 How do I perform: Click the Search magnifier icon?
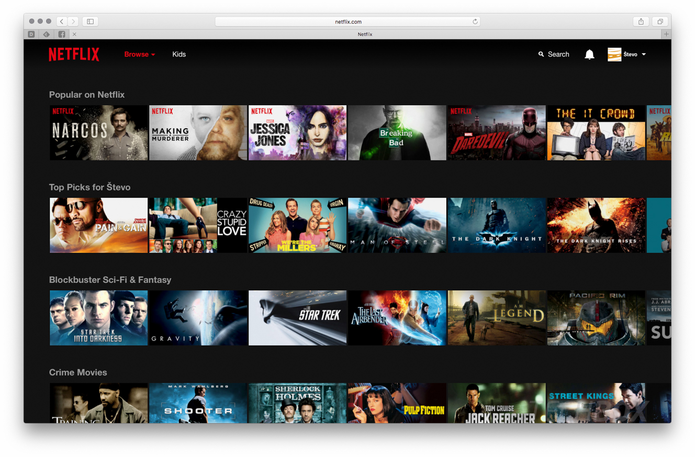pos(541,54)
